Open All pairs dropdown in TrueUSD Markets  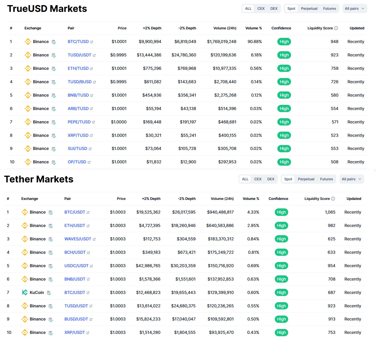point(355,9)
